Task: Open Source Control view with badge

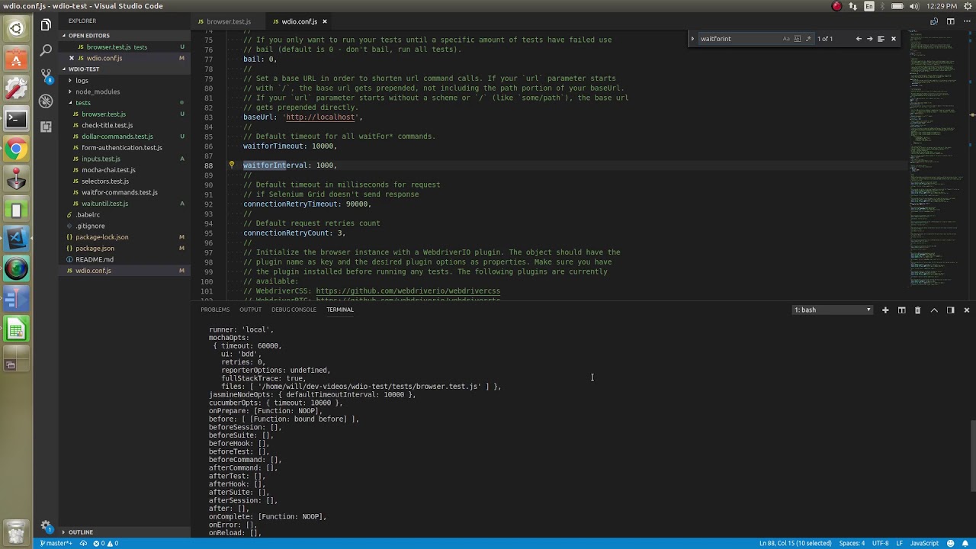Action: tap(46, 75)
